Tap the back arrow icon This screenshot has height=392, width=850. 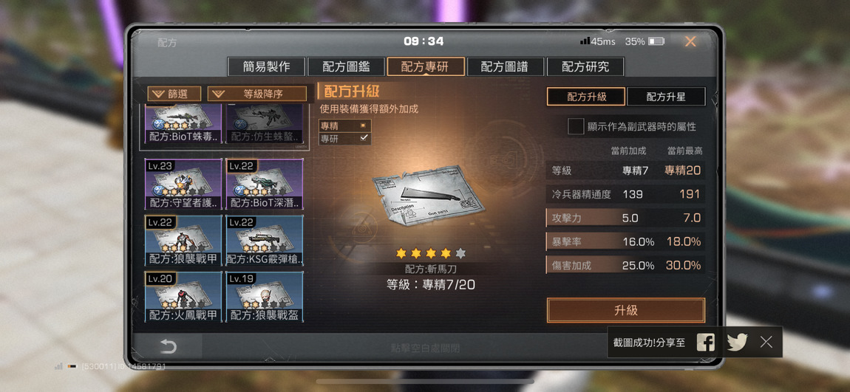(168, 346)
